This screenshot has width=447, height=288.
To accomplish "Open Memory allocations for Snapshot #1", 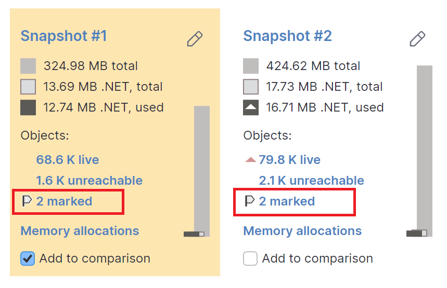I will 80,231.
